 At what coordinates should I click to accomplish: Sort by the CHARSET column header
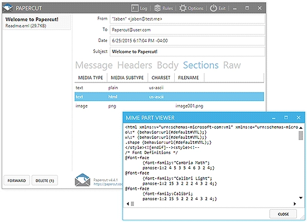pos(161,78)
